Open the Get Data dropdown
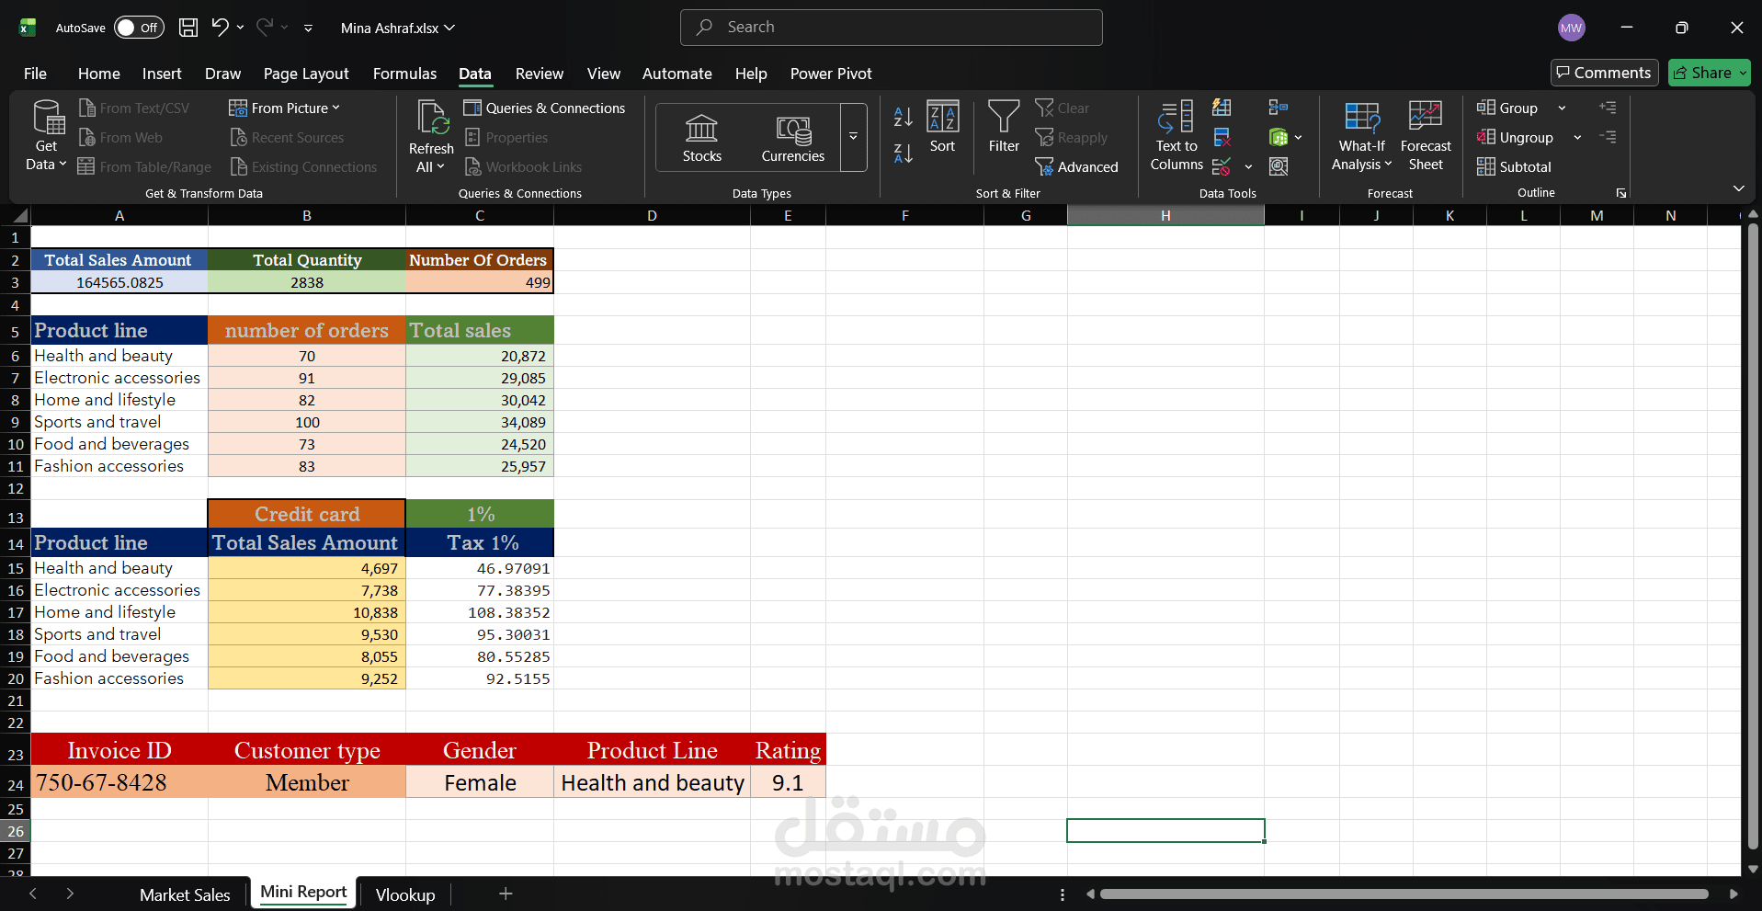This screenshot has height=911, width=1762. coord(45,135)
